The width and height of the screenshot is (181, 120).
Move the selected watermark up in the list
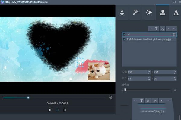[168, 29]
